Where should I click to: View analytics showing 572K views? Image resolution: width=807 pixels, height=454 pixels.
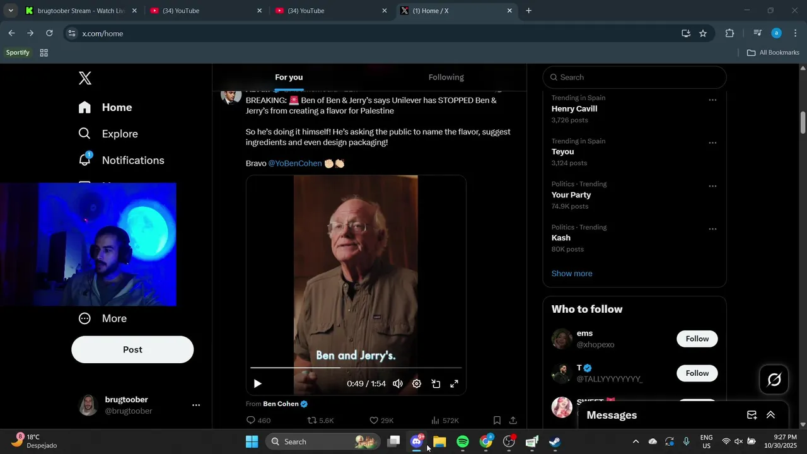(445, 421)
